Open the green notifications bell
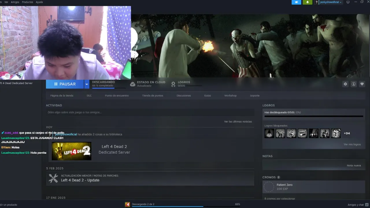The width and height of the screenshot is (370, 208). click(307, 2)
